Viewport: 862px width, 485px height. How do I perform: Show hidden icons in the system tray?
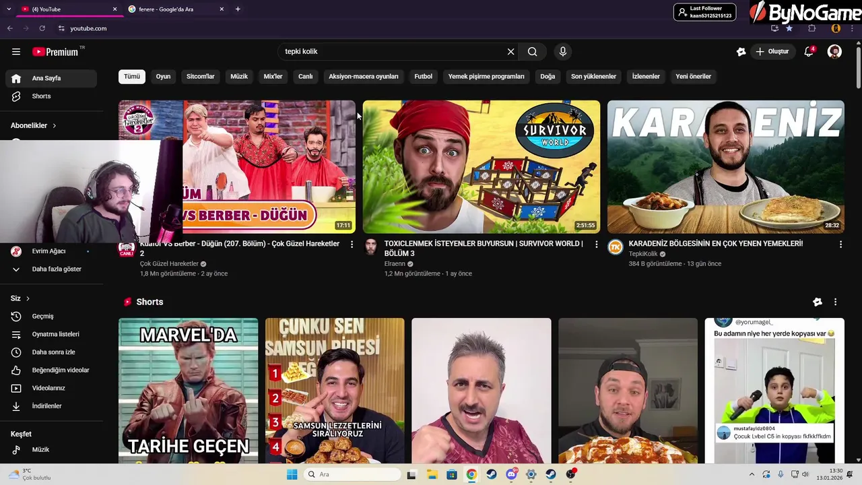coord(752,474)
